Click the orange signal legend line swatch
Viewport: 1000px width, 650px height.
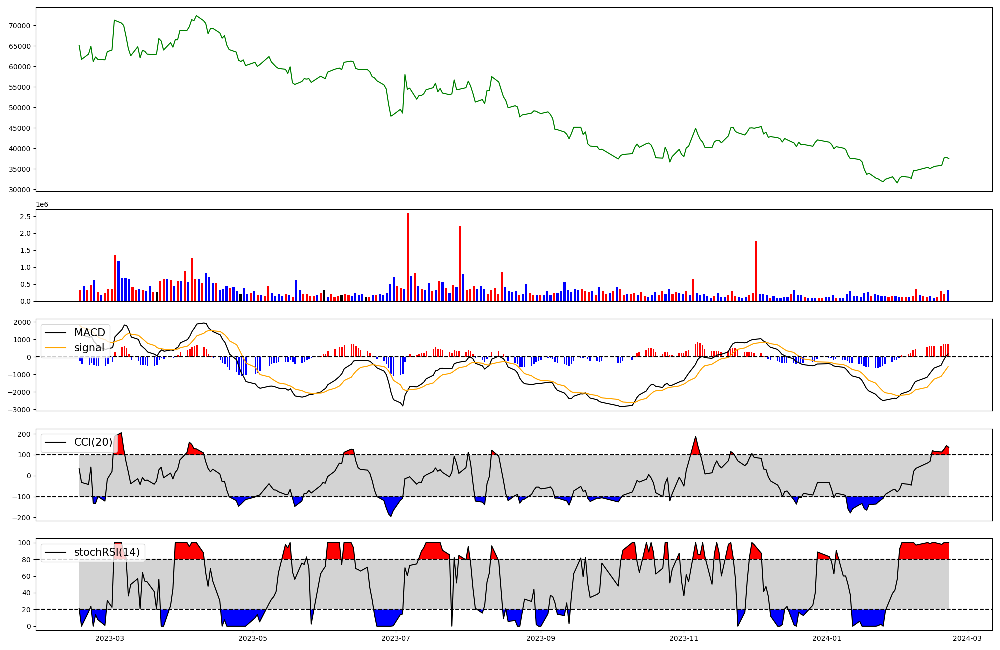(55, 348)
